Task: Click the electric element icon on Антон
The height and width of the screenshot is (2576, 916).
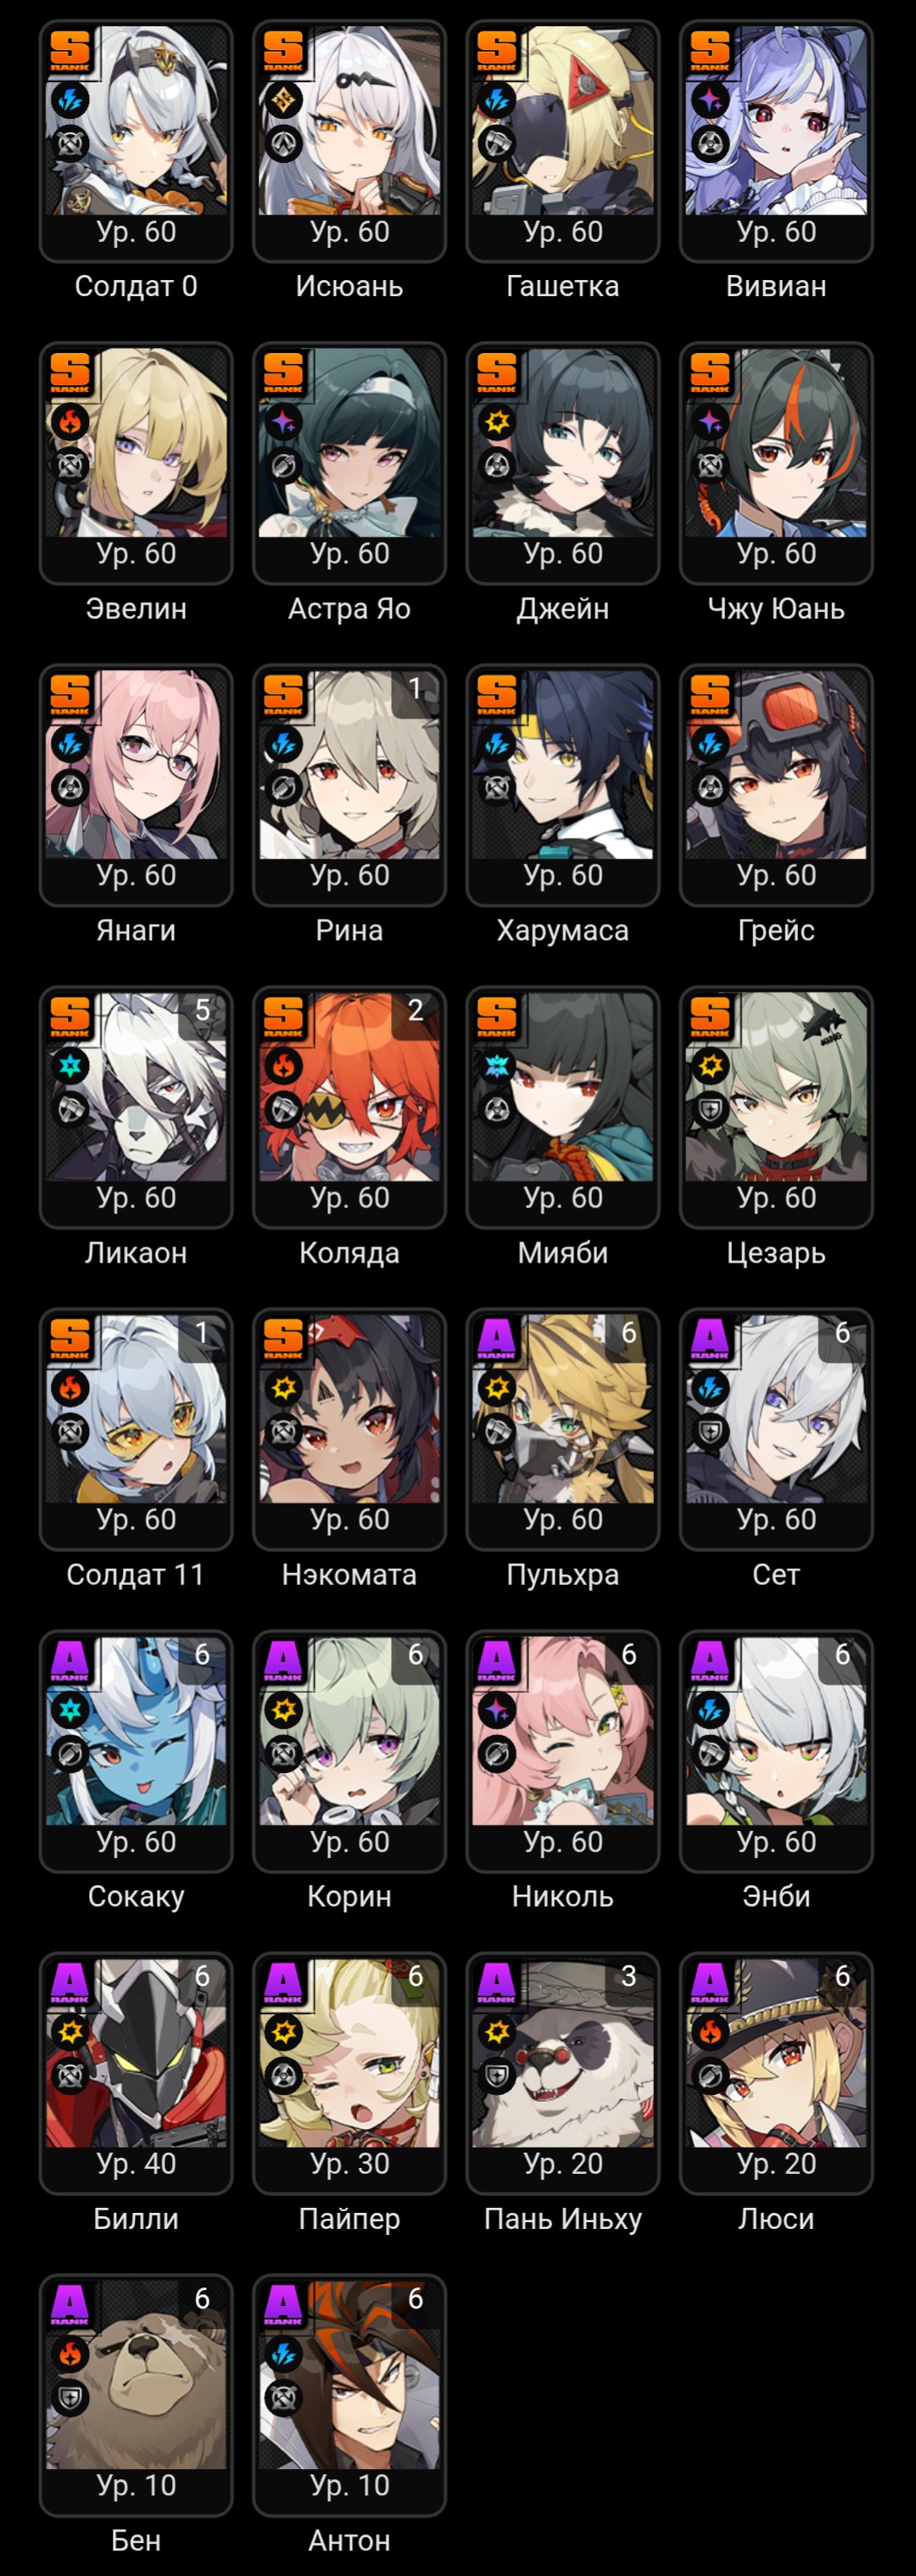Action: coord(283,2354)
